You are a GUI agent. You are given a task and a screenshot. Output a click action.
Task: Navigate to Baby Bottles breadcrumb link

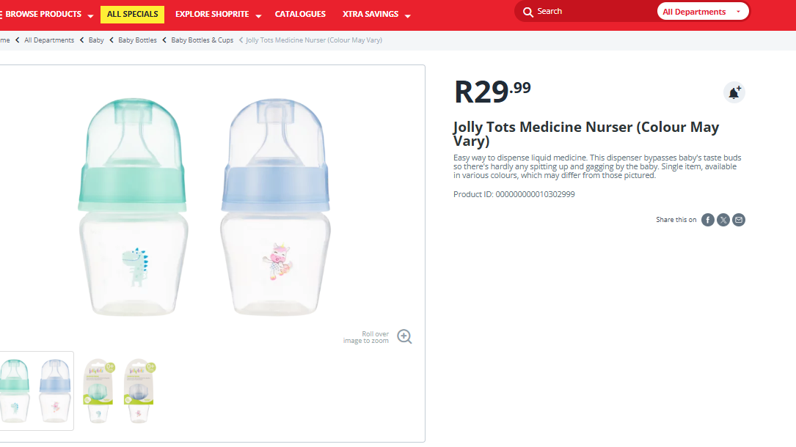click(137, 40)
